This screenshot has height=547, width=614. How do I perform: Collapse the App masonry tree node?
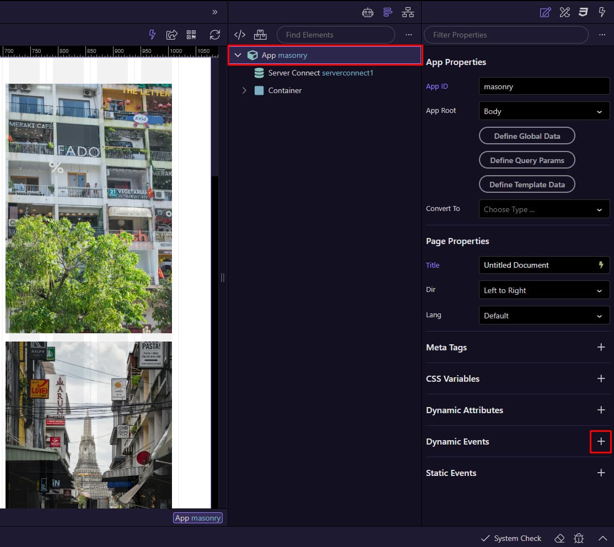pos(238,55)
